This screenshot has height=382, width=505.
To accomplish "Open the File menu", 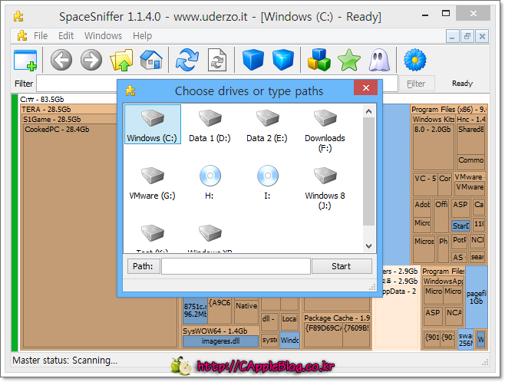I will coord(41,36).
